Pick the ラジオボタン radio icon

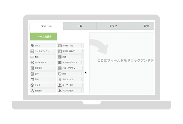(x=32, y=63)
